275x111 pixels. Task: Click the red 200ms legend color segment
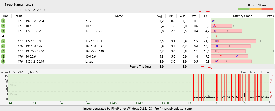(267, 9)
